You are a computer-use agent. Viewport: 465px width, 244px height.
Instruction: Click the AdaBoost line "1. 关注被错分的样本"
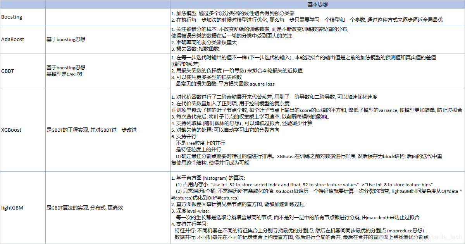260,29
